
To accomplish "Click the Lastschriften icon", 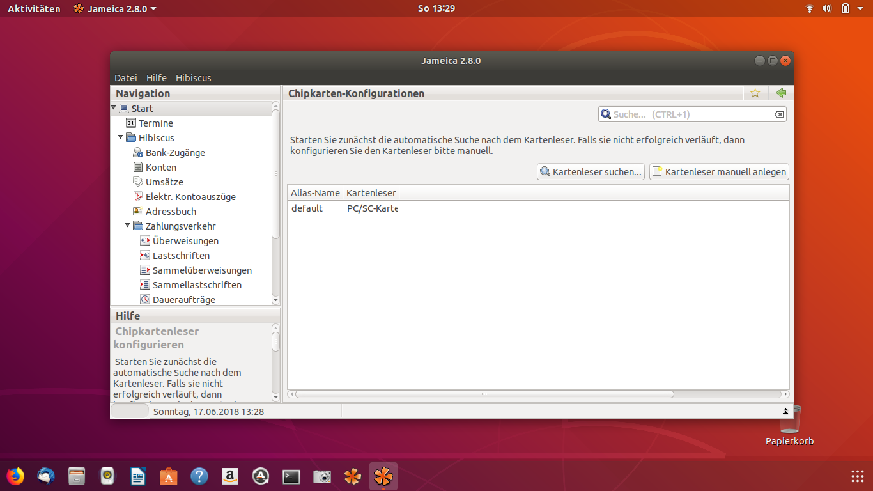I will tap(145, 256).
